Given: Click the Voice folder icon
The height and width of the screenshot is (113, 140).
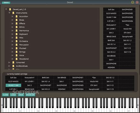Looking at the screenshot, I should pos(17,55).
